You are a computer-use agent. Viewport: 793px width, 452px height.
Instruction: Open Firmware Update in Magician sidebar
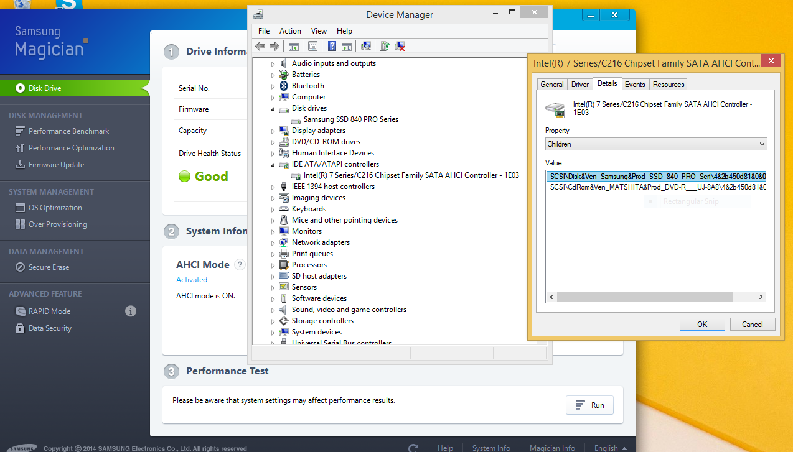(56, 165)
